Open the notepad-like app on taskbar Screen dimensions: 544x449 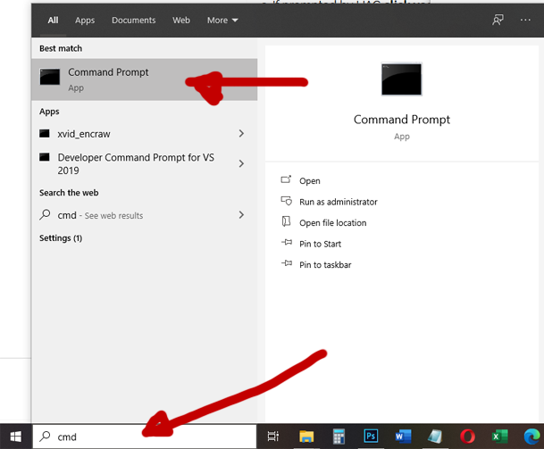435,437
